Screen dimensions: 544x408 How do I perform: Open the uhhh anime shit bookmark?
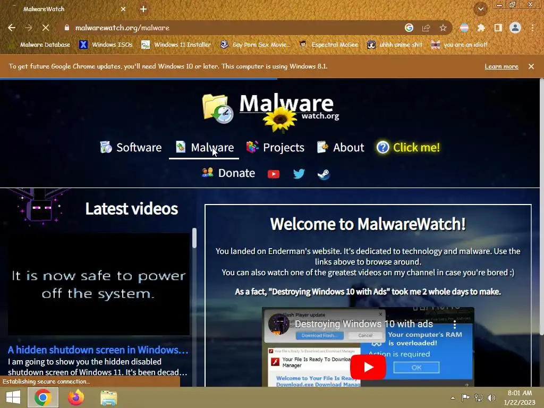point(395,45)
